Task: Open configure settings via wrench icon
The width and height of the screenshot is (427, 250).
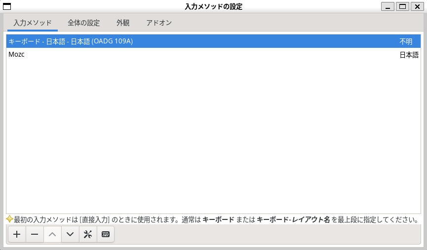Action: point(88,234)
